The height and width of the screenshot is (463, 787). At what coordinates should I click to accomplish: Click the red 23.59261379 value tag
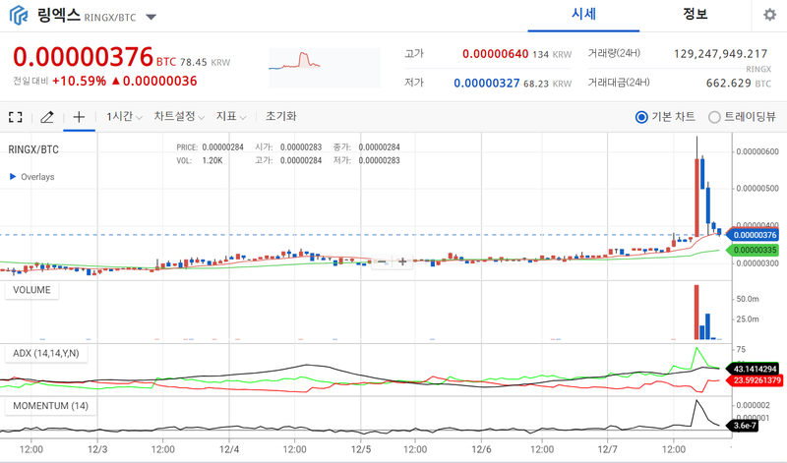[x=757, y=380]
